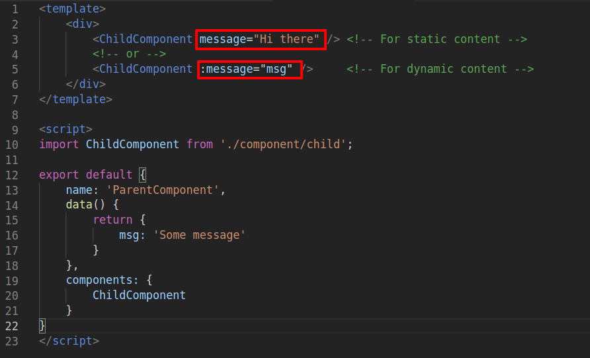
Task: Click the 'import' keyword on line 10
Action: pyautogui.click(x=59, y=144)
